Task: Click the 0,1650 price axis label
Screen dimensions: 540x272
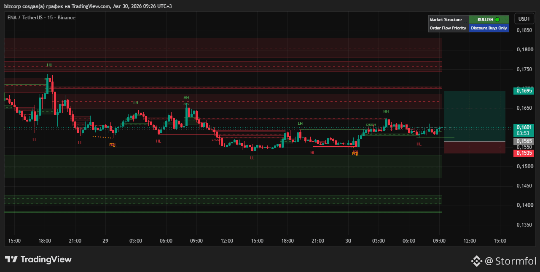Action: (x=525, y=108)
